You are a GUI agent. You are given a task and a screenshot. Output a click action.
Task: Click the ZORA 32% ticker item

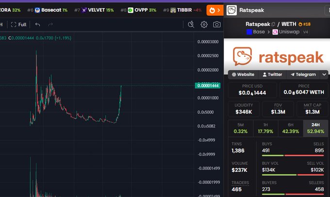[10, 10]
